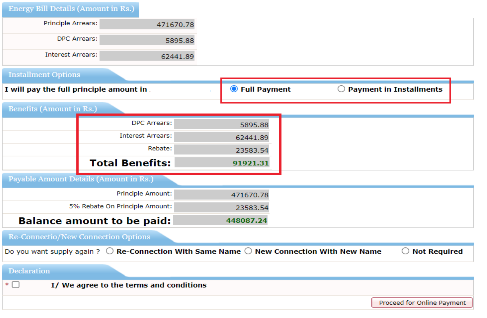This screenshot has height=318, width=487.
Task: Click Interest Arrears field in Benefits section
Action: click(x=221, y=137)
